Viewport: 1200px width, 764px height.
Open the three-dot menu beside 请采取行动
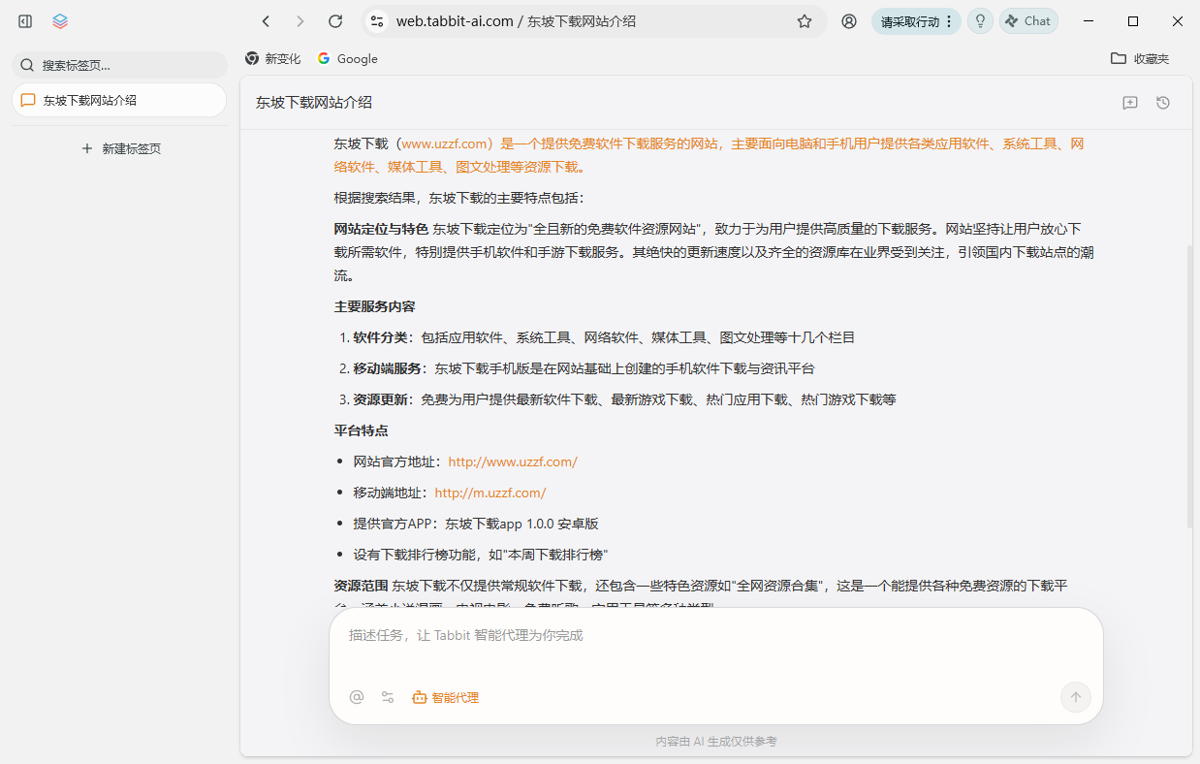[947, 20]
